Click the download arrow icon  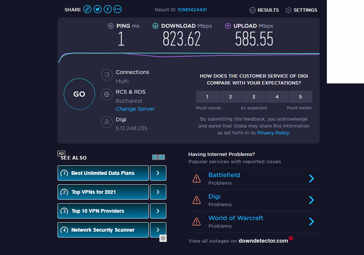(x=155, y=26)
